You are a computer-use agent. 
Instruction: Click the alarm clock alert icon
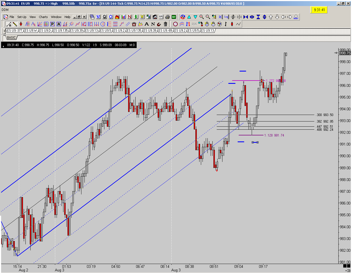(134, 24)
